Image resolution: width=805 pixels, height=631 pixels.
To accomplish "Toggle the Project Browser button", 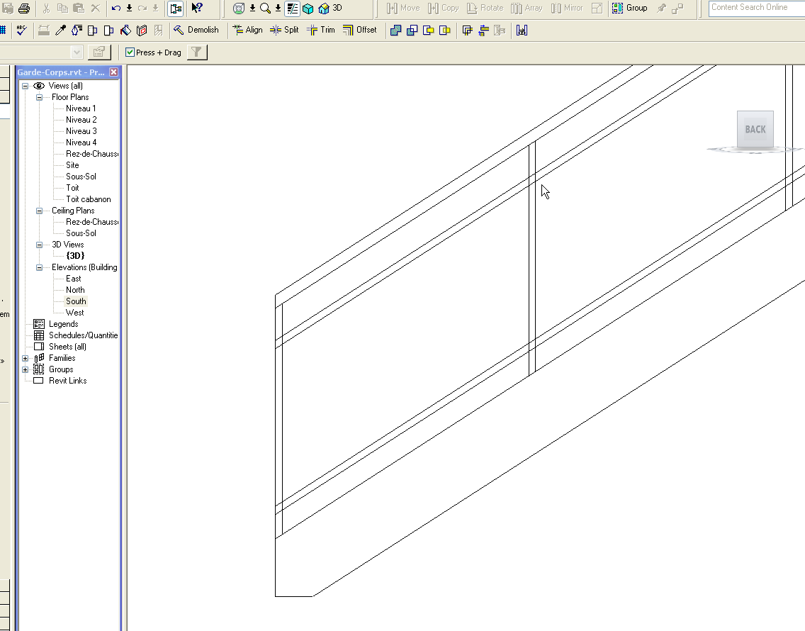I will 175,9.
